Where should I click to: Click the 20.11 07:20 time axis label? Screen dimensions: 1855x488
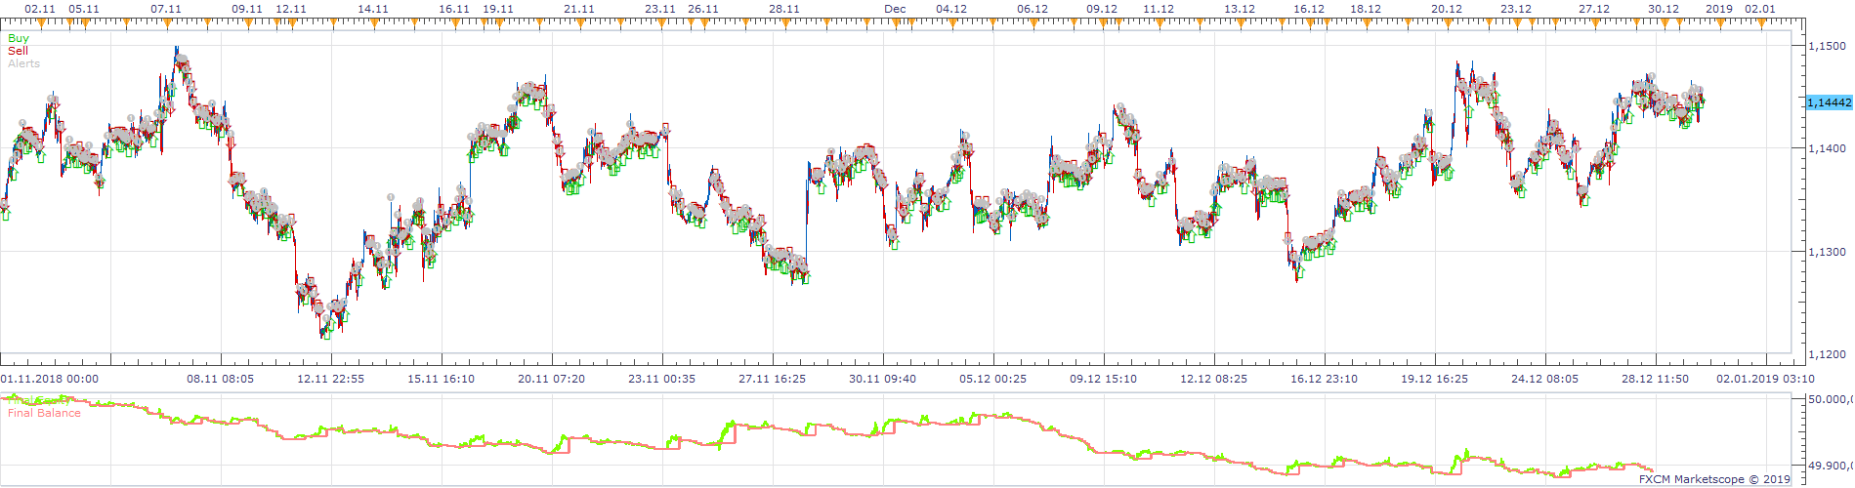coord(552,379)
